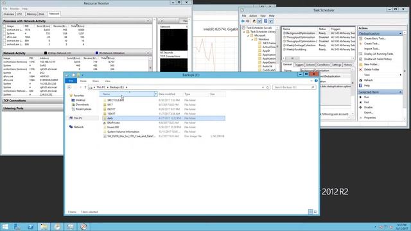
Task: Open Properties of selected task in Actions pane
Action: coord(370,118)
